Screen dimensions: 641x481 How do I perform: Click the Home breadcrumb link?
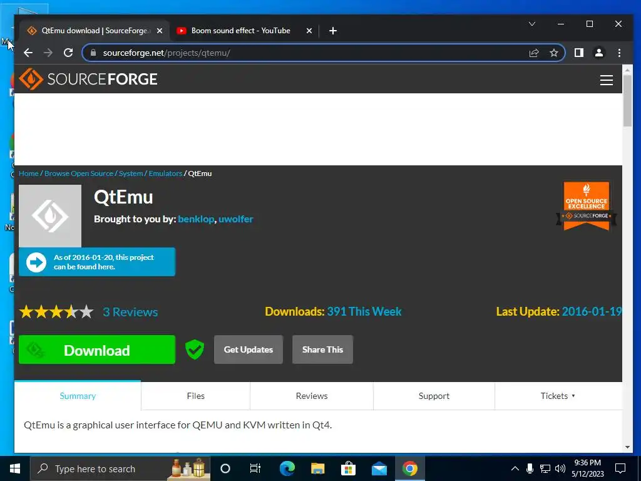tap(29, 173)
